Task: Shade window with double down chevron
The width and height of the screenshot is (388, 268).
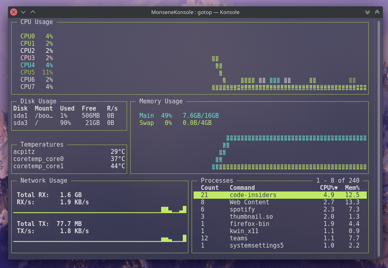Action: pyautogui.click(x=368, y=12)
